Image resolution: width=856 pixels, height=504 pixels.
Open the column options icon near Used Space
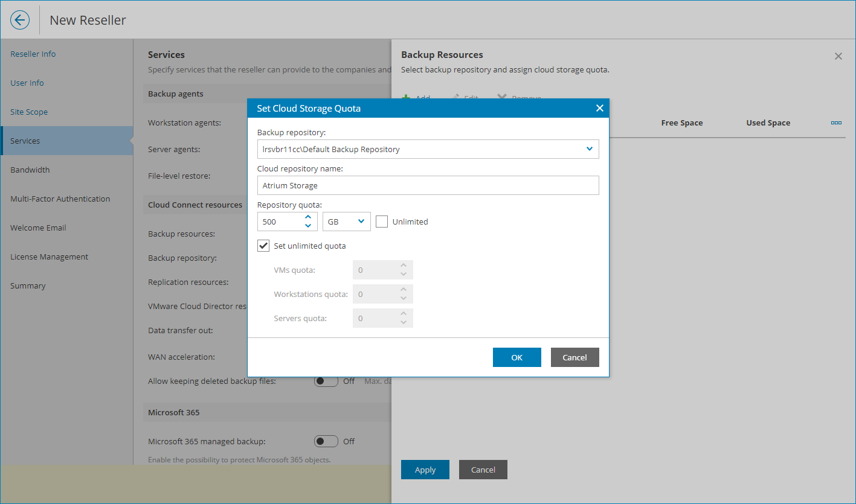836,123
